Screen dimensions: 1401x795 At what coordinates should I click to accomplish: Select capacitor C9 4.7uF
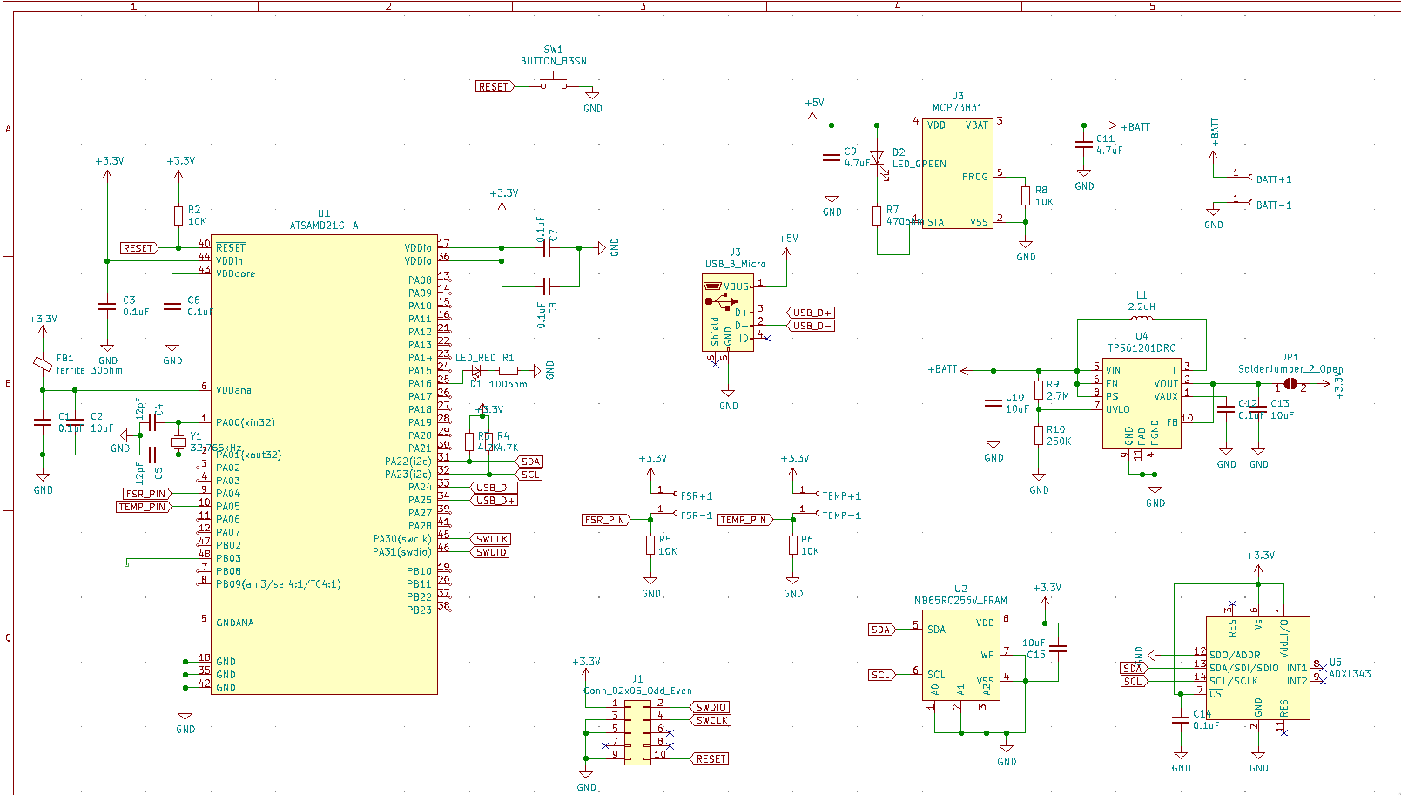(832, 158)
